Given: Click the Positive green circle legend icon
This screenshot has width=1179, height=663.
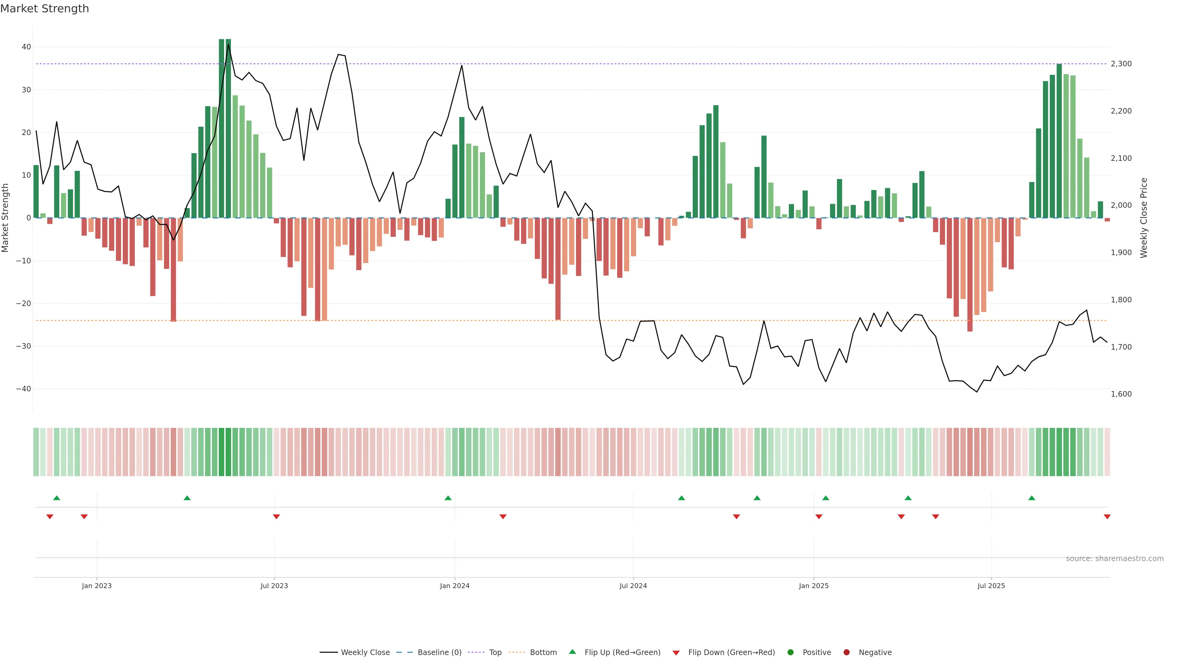Looking at the screenshot, I should (790, 653).
